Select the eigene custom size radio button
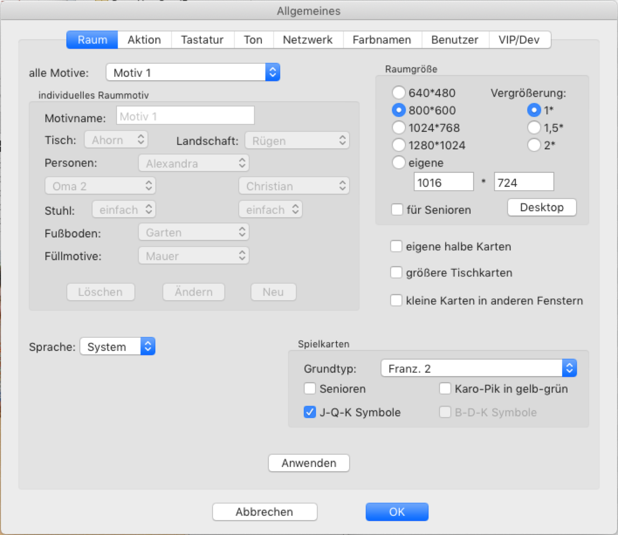This screenshot has height=535, width=618. (398, 162)
